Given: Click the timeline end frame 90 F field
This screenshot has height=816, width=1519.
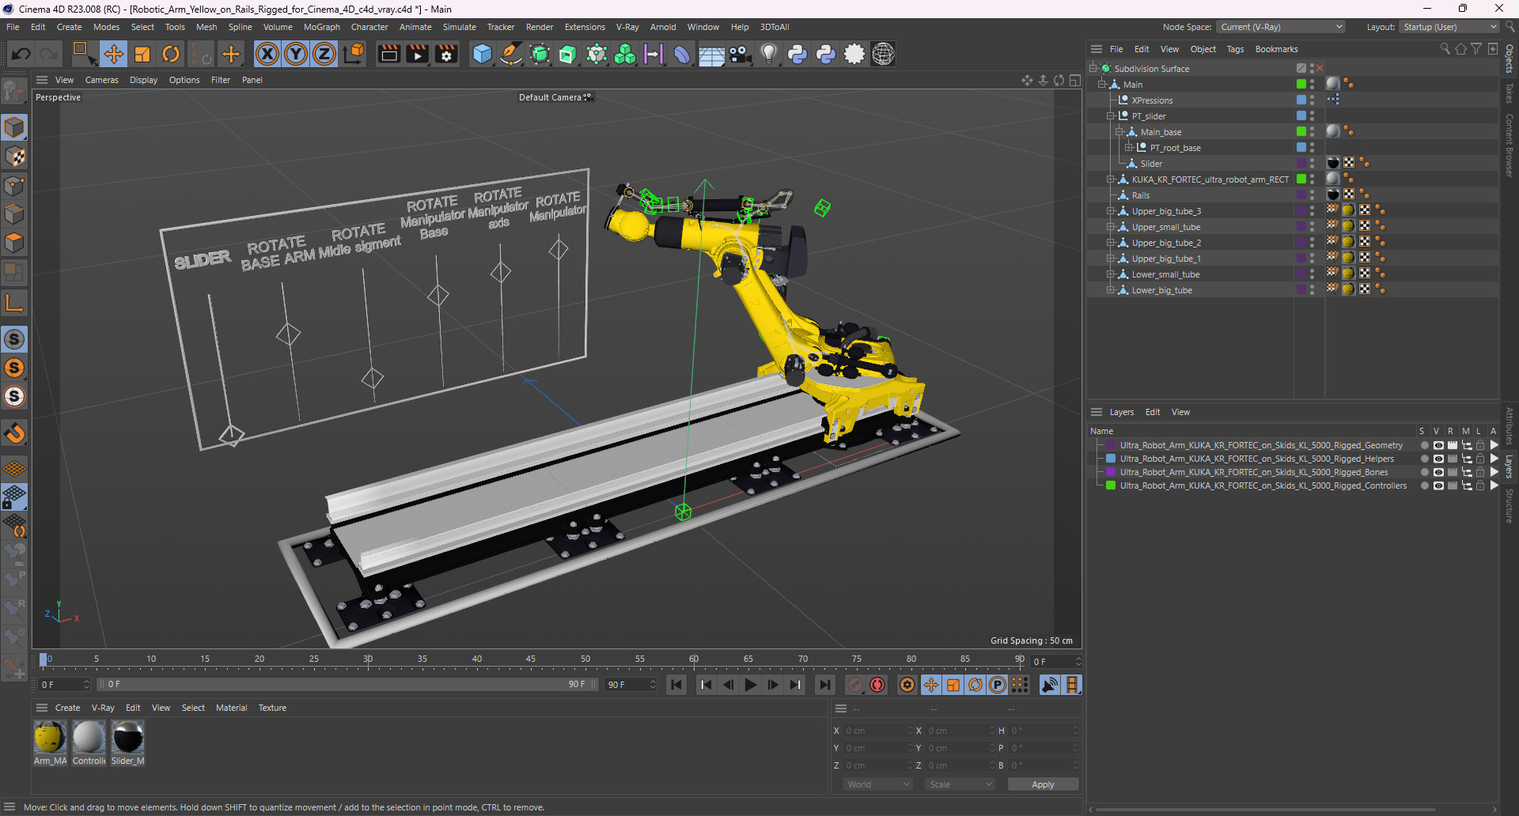Looking at the screenshot, I should coord(631,685).
